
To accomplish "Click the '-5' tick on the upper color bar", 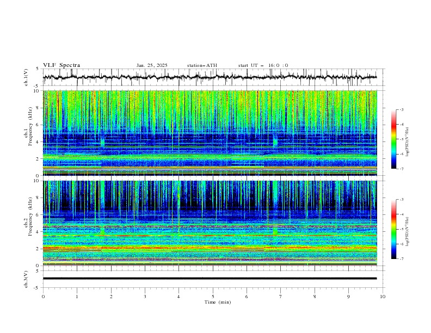I will pyautogui.click(x=401, y=139).
